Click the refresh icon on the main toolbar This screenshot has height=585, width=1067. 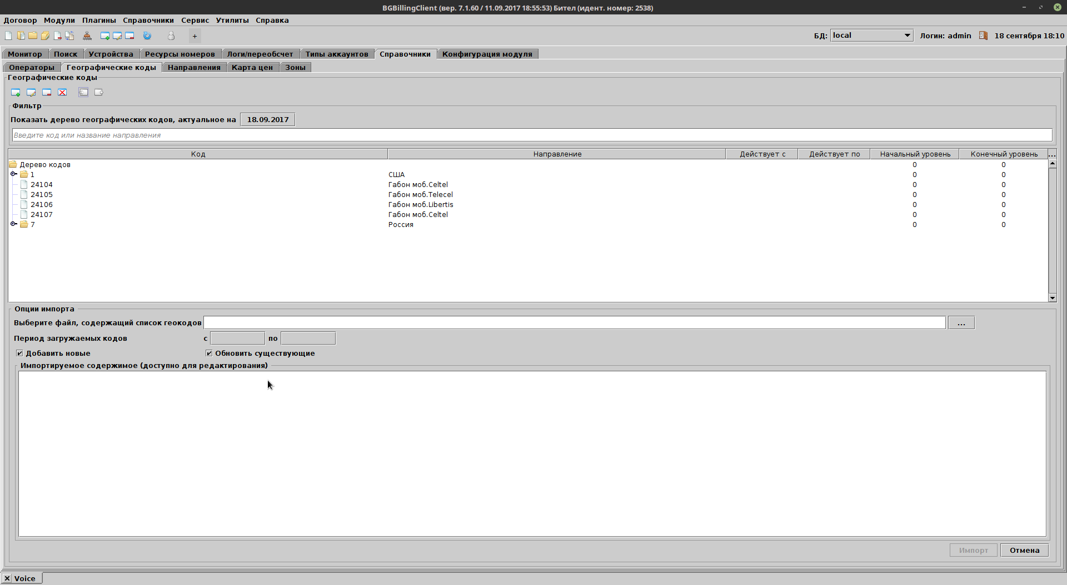pyautogui.click(x=147, y=36)
